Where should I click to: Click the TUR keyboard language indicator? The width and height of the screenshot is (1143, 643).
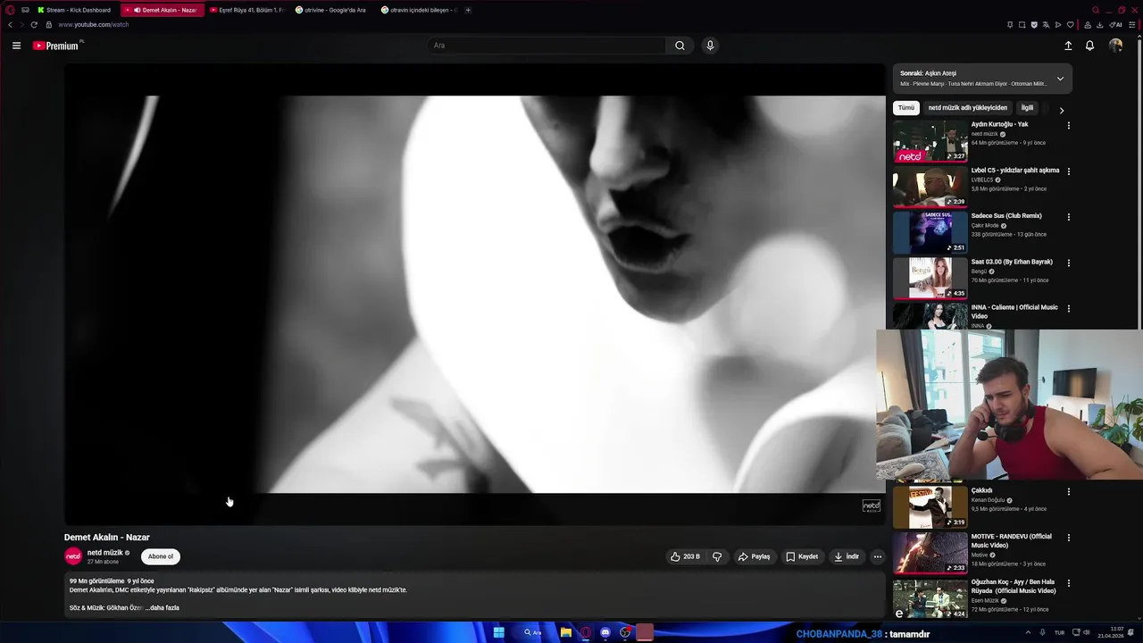click(x=1059, y=632)
